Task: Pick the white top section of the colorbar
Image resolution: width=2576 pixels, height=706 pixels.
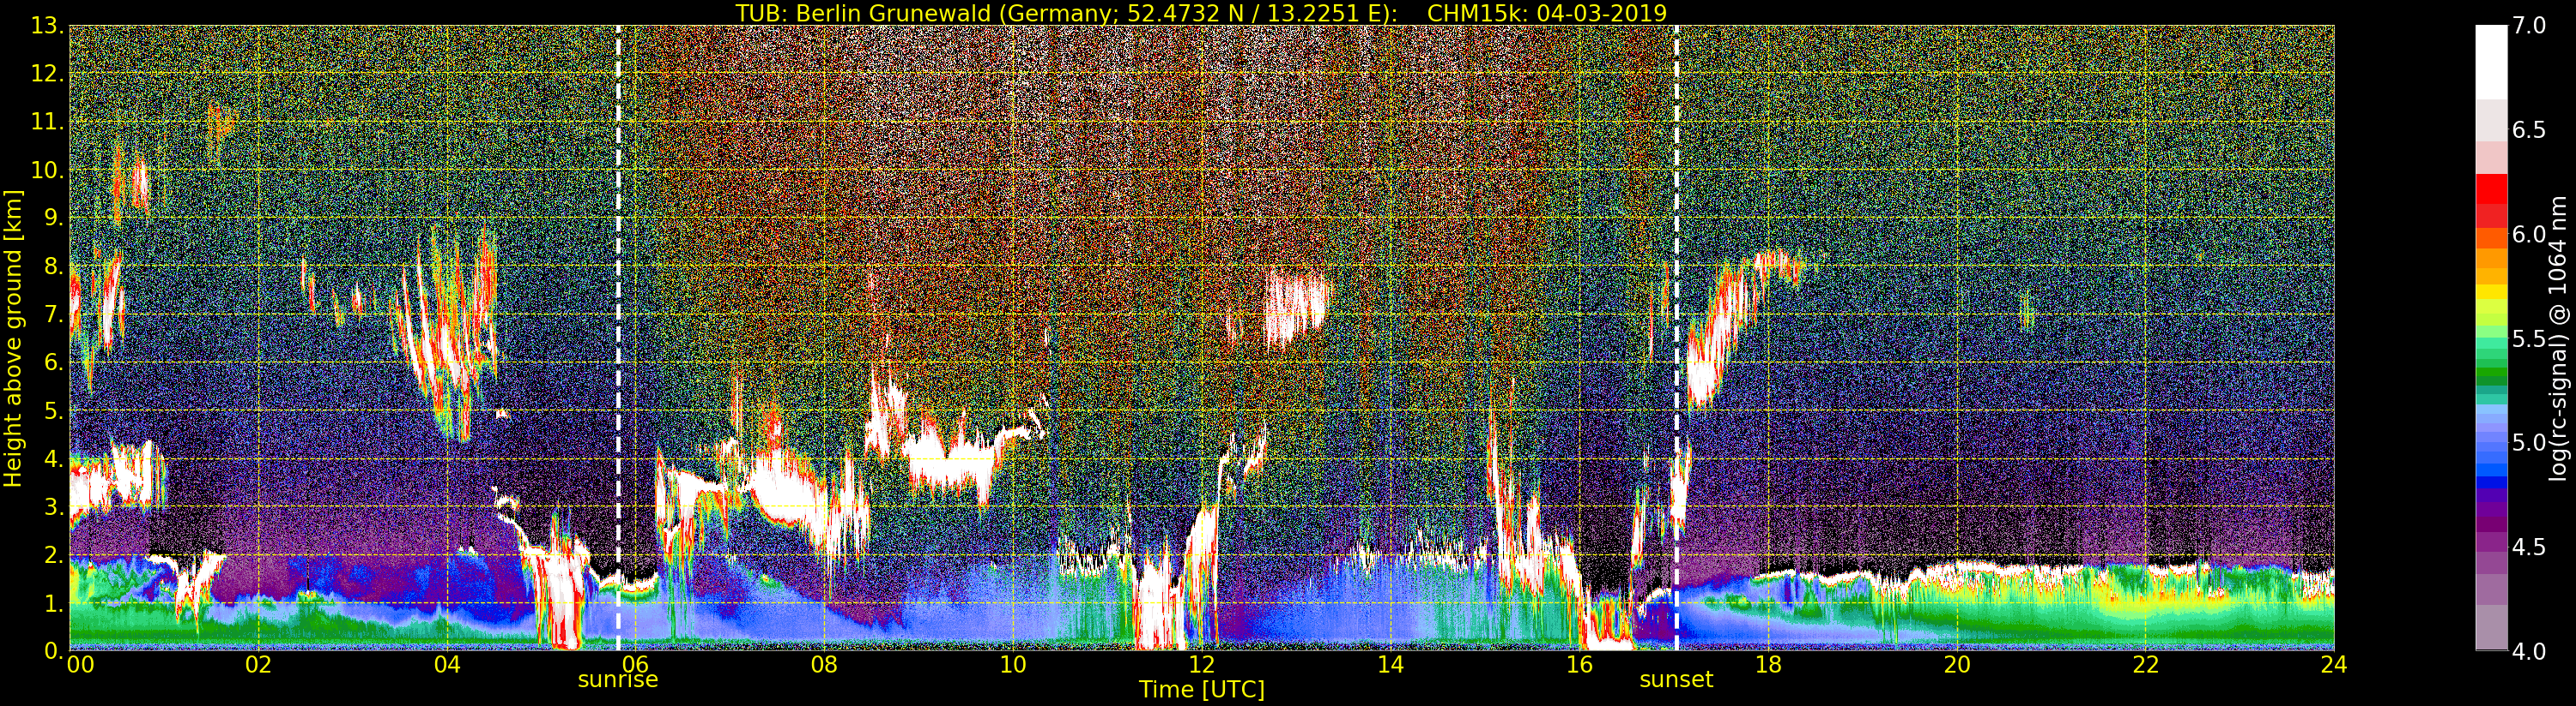Action: 2491,60
